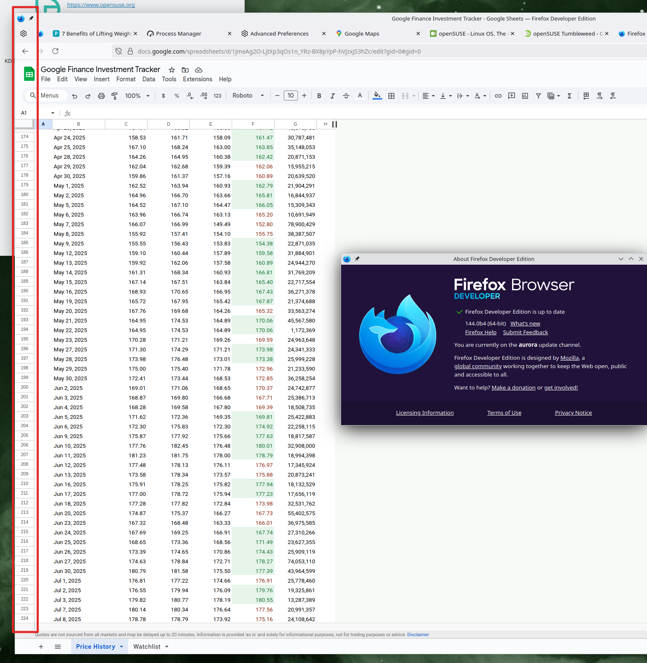Click Redo in the Sheets toolbar
The width and height of the screenshot is (647, 663).
click(x=88, y=96)
